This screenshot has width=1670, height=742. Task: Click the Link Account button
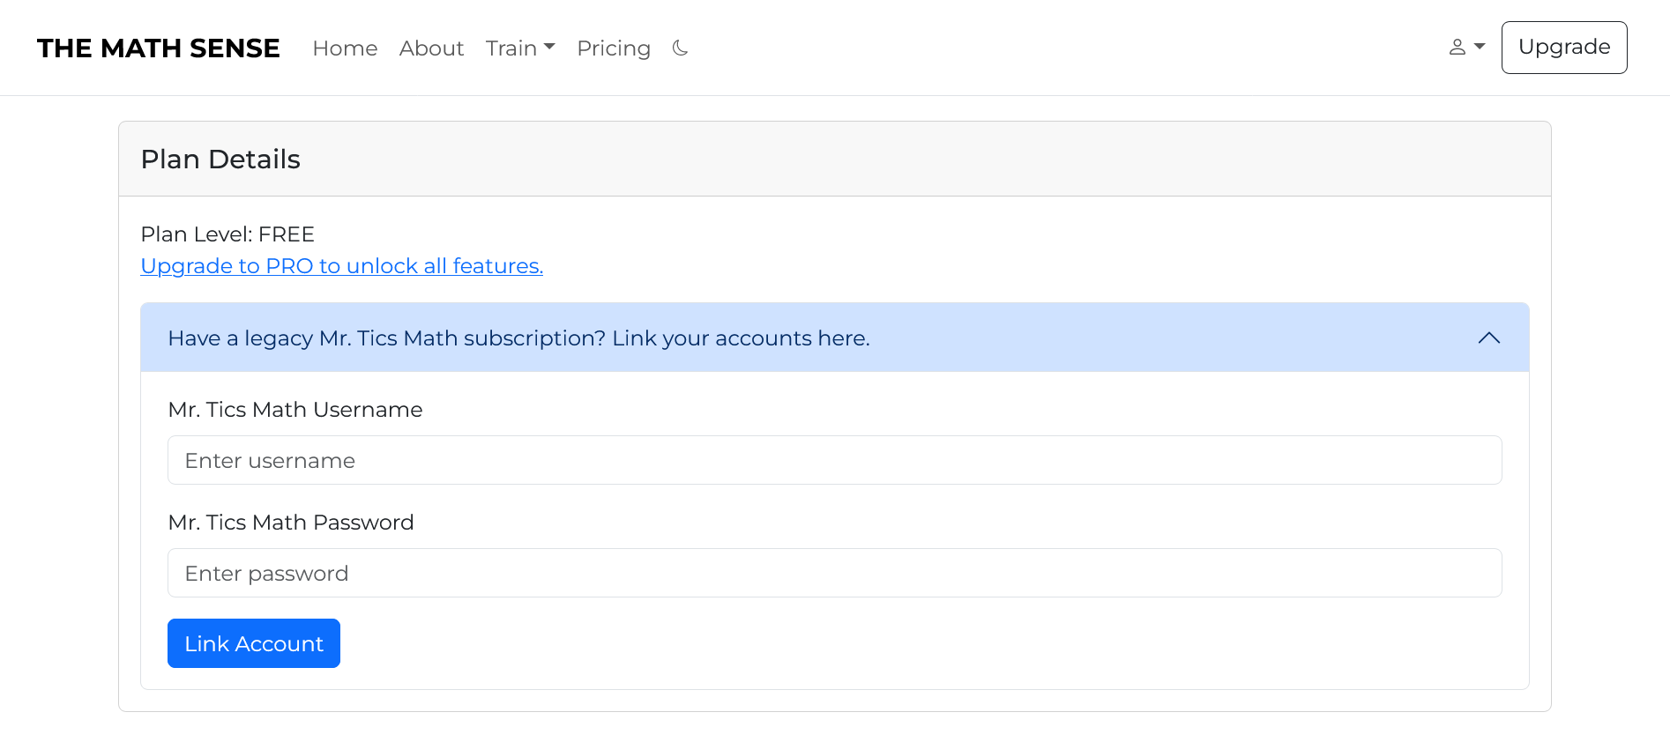tap(254, 643)
